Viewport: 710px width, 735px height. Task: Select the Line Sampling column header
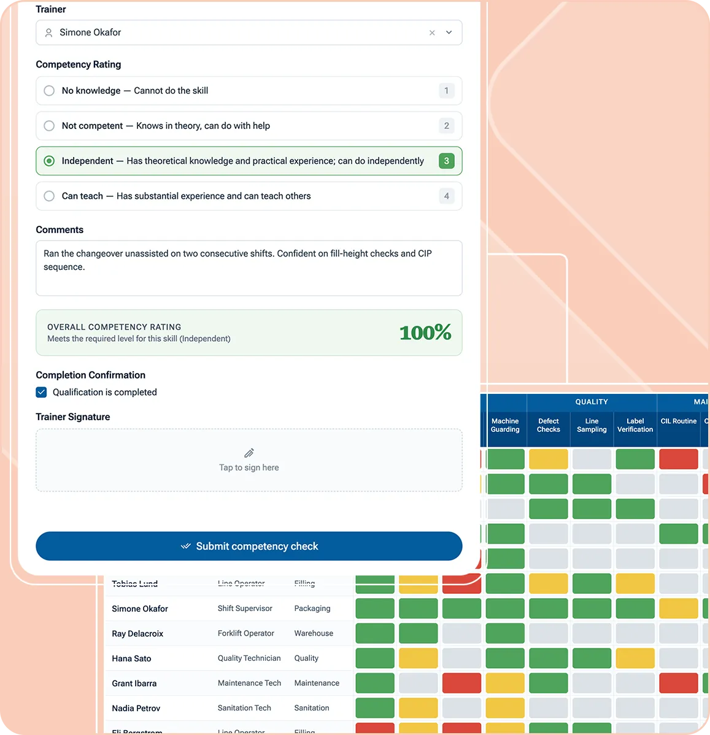pyautogui.click(x=592, y=425)
